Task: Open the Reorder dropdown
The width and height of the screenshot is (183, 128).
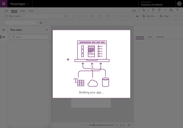Action: click(x=149, y=16)
